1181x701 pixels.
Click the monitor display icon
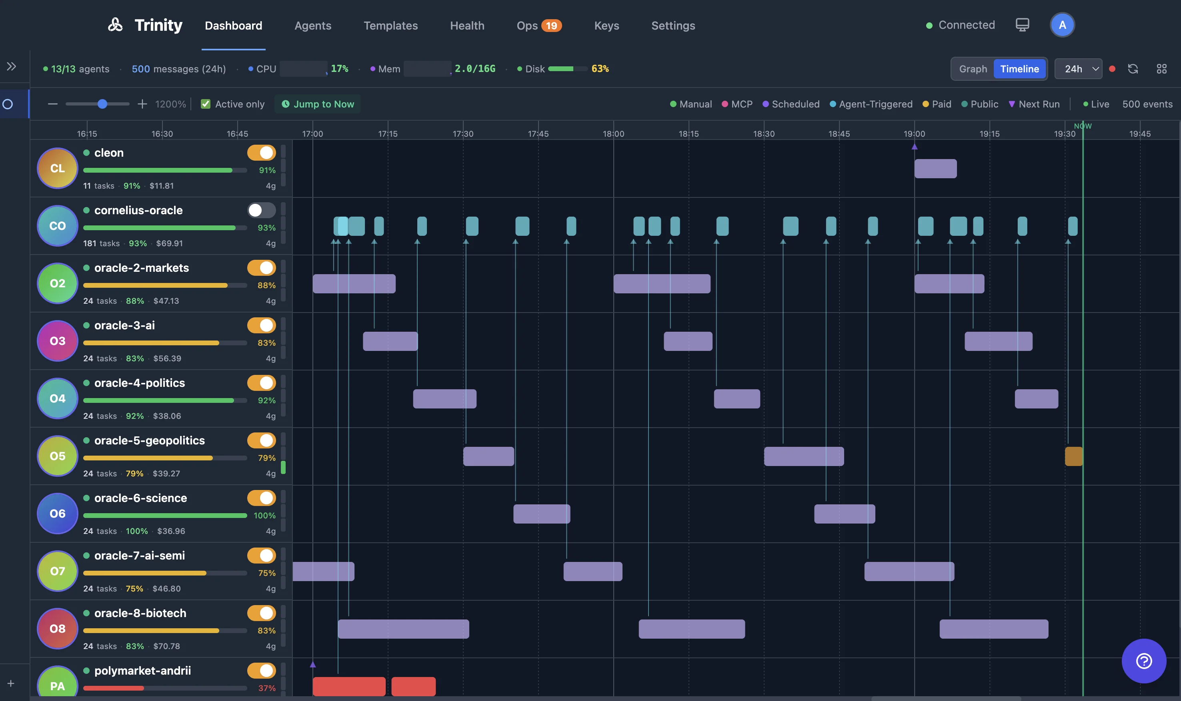pyautogui.click(x=1022, y=24)
